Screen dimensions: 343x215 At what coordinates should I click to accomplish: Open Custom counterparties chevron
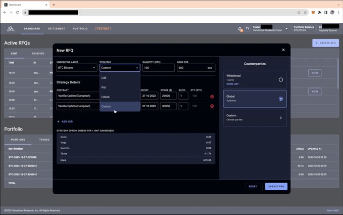[x=281, y=118]
